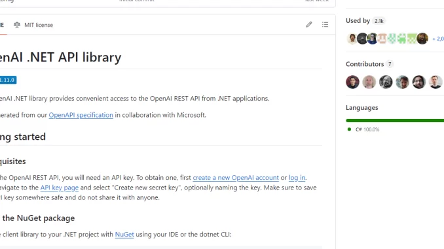Click the C# 100.0% language entry
The image size is (444, 249).
tap(367, 129)
